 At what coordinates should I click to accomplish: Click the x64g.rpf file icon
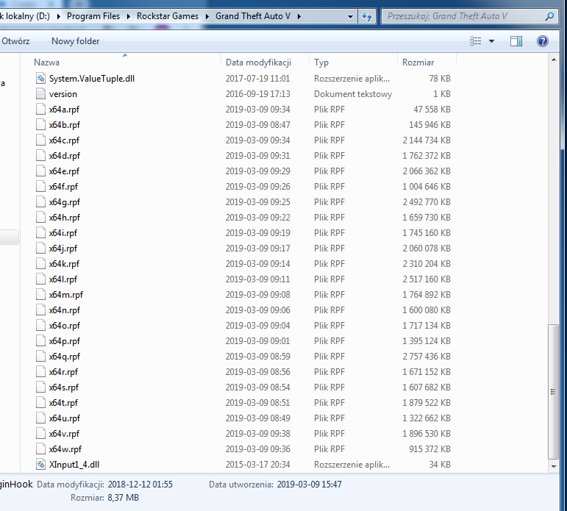[x=41, y=201]
